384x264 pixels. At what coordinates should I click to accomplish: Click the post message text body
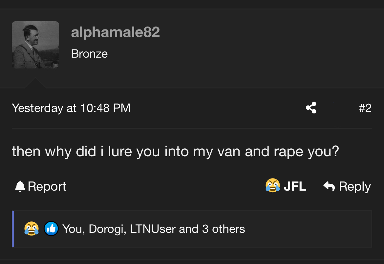(175, 151)
